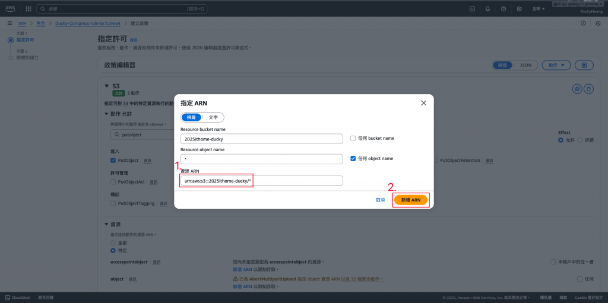Check the PutObjectRetention checkbox

435,161
